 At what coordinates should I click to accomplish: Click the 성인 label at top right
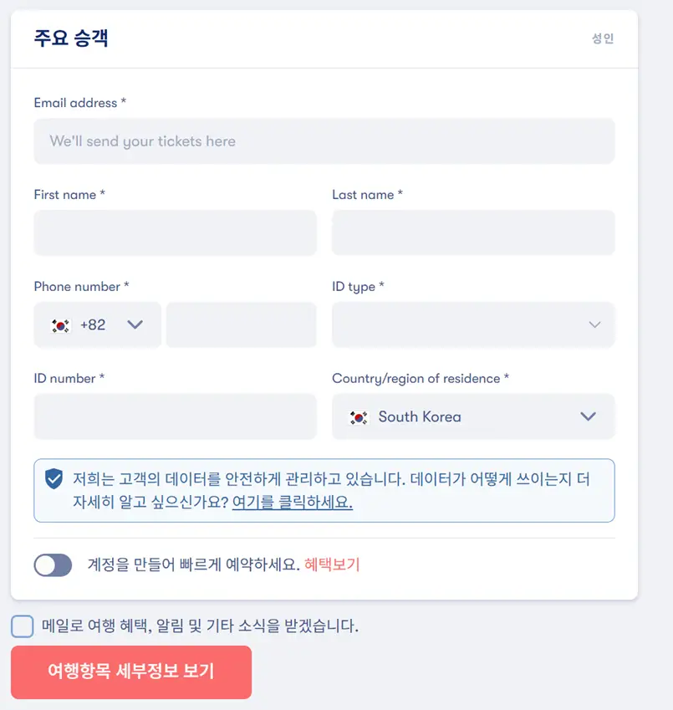click(604, 38)
